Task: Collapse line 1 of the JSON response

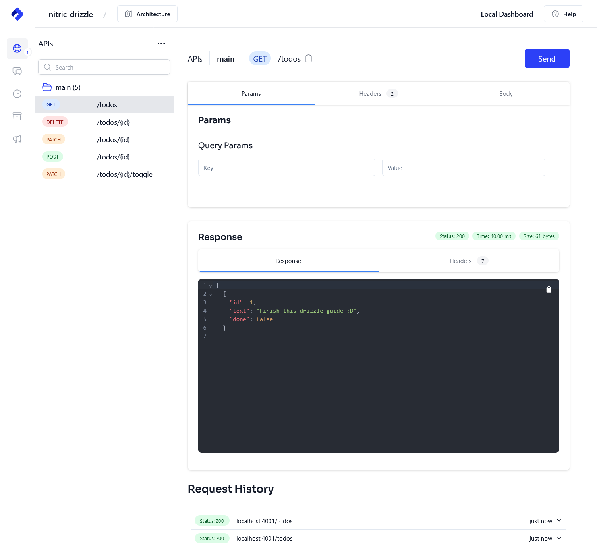Action: 211,285
